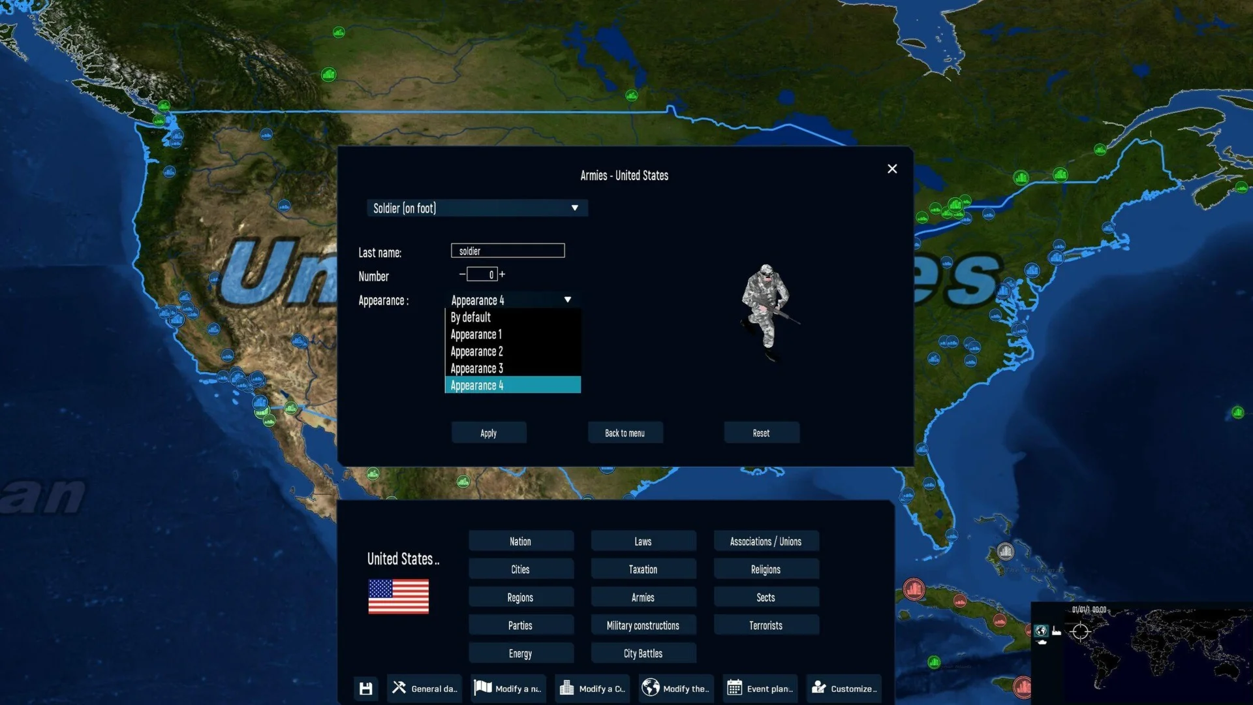Select Modify the world globe tool
The width and height of the screenshot is (1253, 705).
(x=675, y=689)
